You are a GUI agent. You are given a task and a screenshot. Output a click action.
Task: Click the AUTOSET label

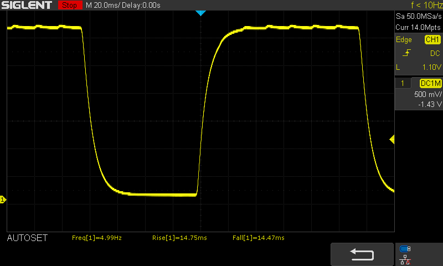tap(27, 238)
